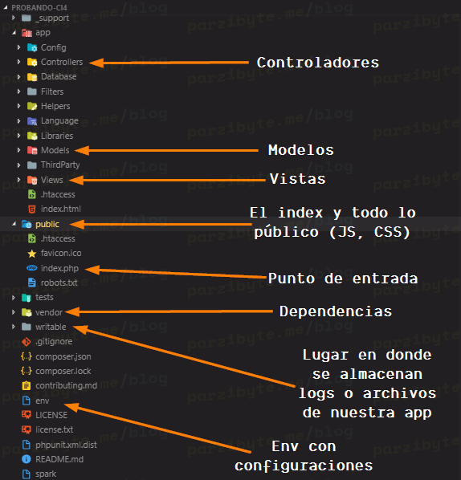The height and width of the screenshot is (480, 461).
Task: Expand the Models folder arrow
Action: click(19, 150)
